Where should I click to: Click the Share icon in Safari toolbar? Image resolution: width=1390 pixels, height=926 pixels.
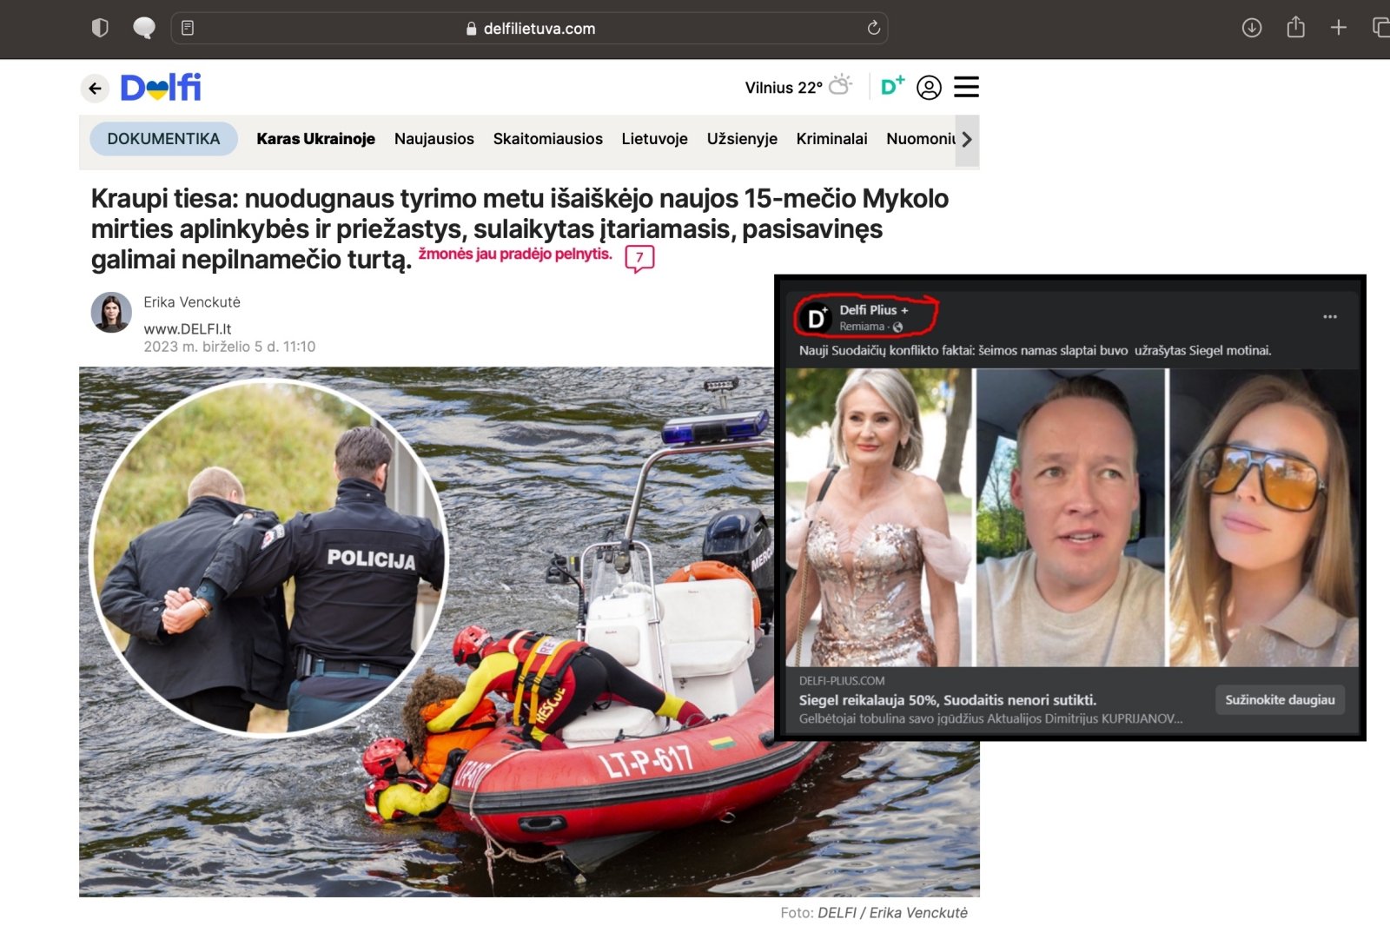click(1295, 27)
